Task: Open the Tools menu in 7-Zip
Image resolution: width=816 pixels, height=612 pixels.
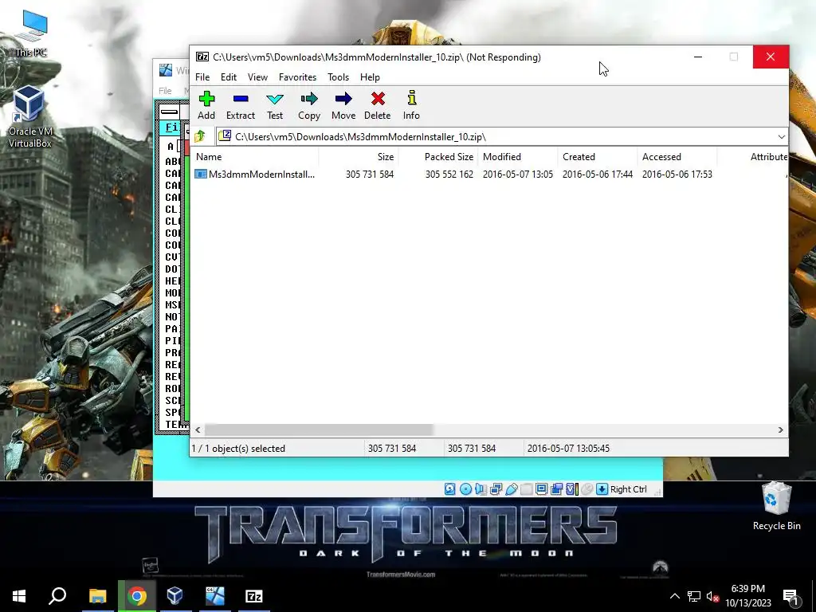Action: (338, 77)
